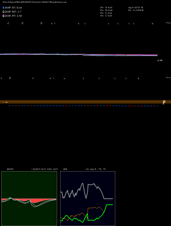Click the chart title mentioning MunafaSutra.com
171x226 pixels.
pos(35,2)
